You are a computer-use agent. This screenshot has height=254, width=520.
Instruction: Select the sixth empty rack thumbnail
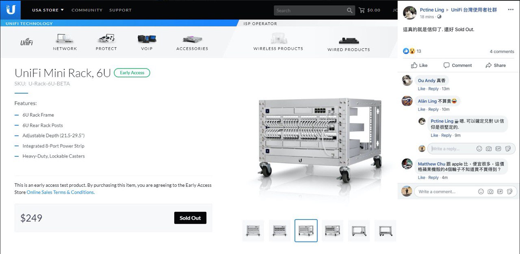click(x=385, y=231)
